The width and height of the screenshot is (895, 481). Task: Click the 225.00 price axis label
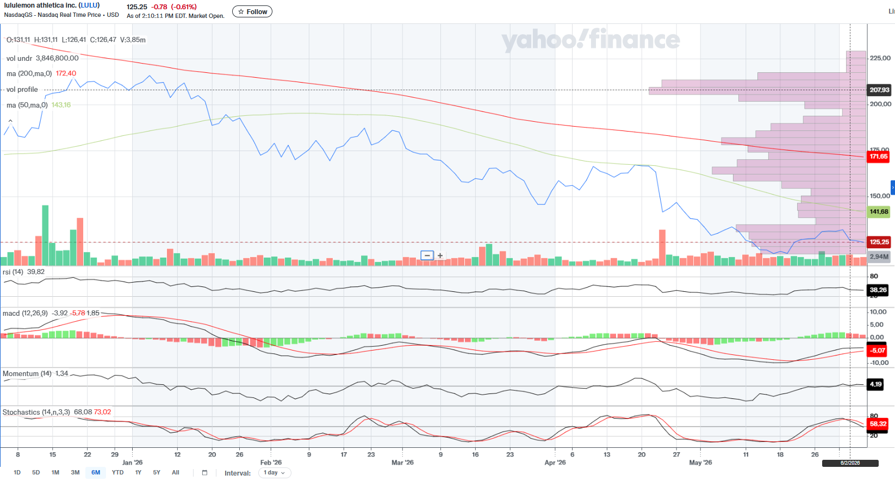click(880, 58)
